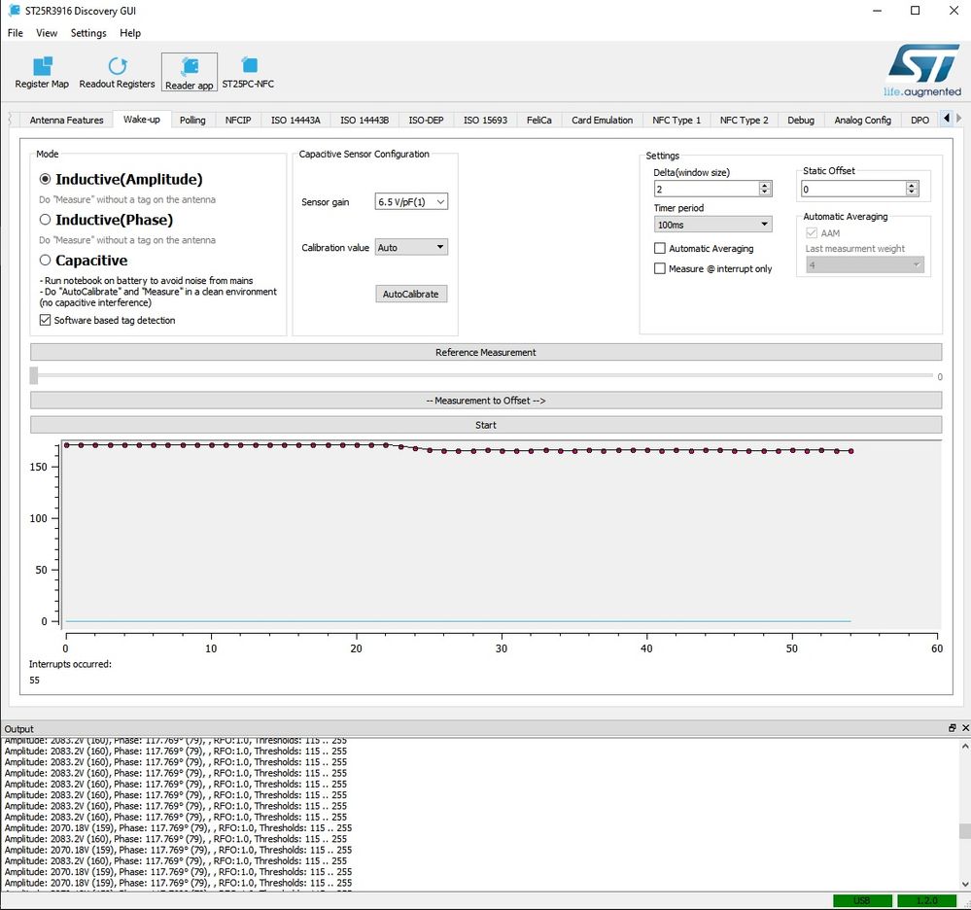Float the Output panel
This screenshot has height=910, width=971.
click(x=952, y=728)
